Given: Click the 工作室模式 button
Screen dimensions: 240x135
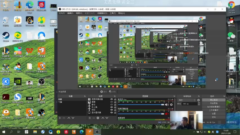Looking at the screenshot, I should [x=214, y=110].
